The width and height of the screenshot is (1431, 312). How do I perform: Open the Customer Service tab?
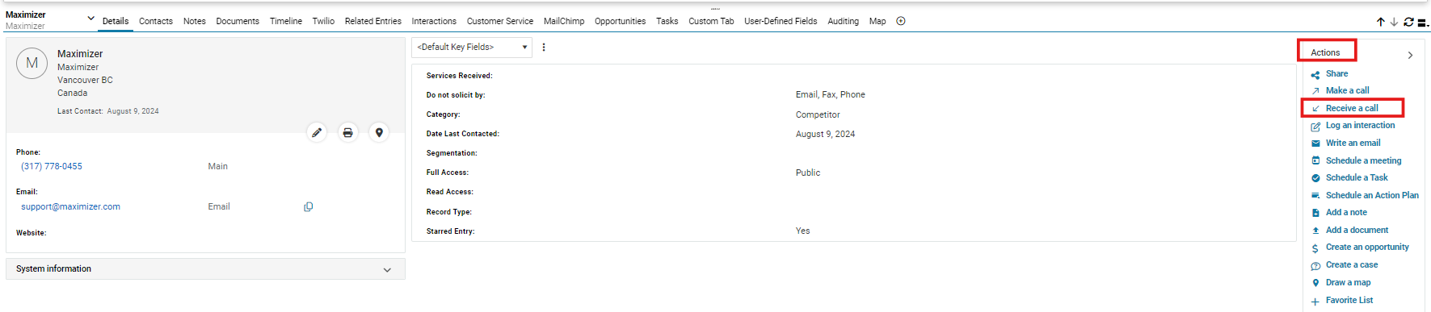500,21
